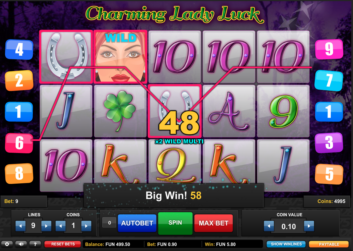This screenshot has width=353, height=251.
Task: Increase coins per line
Action: (x=86, y=226)
